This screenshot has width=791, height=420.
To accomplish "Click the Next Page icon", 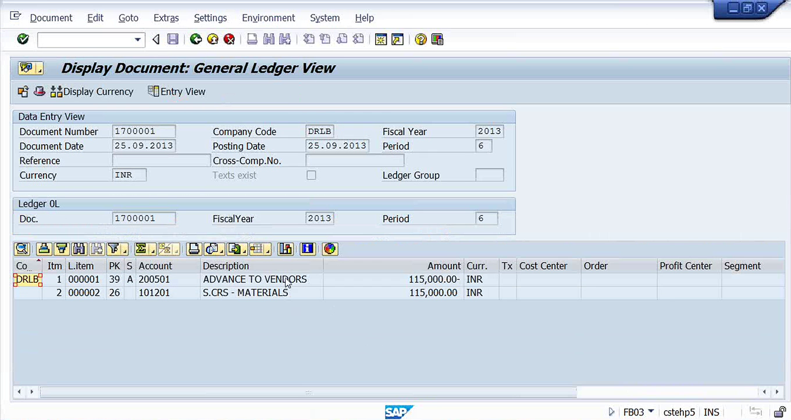I will (x=342, y=40).
